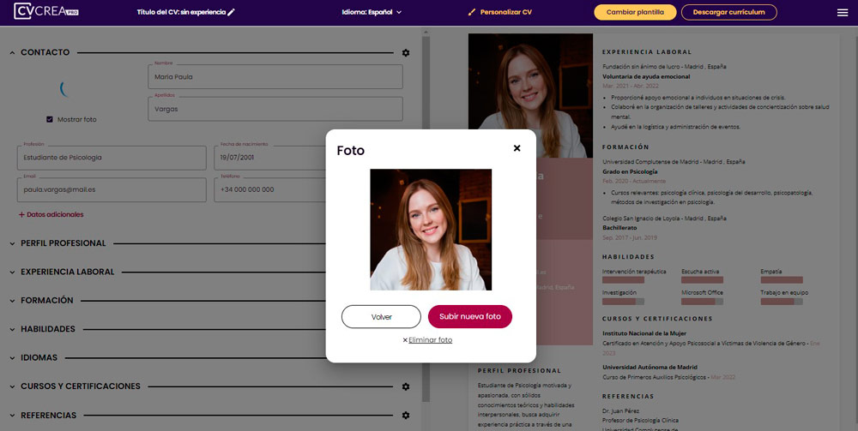Close the Foto dialog

coord(517,148)
